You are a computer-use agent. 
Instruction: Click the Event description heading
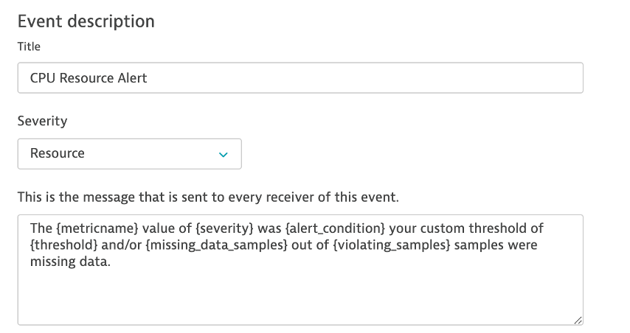[86, 21]
